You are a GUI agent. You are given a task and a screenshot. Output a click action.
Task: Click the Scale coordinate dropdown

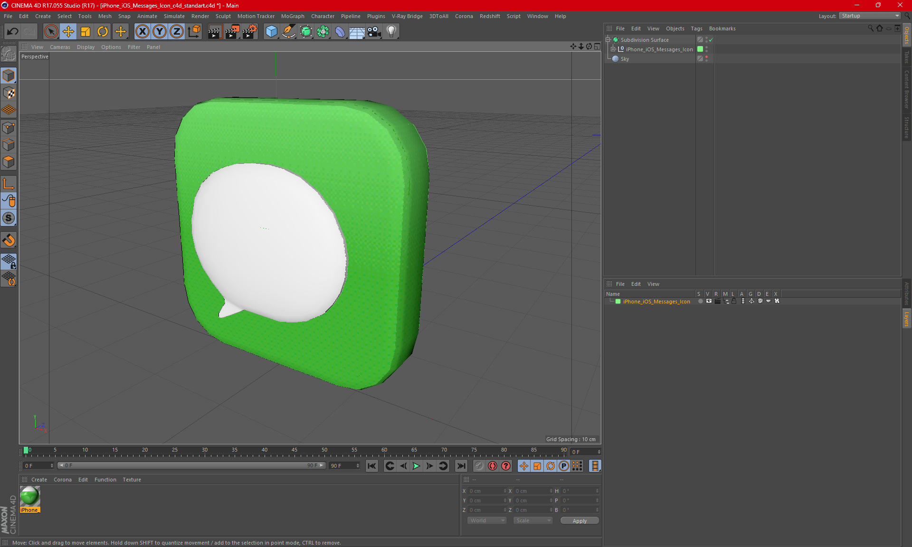532,519
